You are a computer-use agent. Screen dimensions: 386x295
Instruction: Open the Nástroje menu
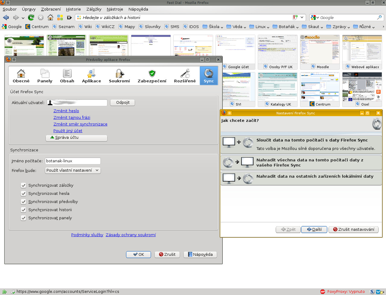(x=115, y=9)
